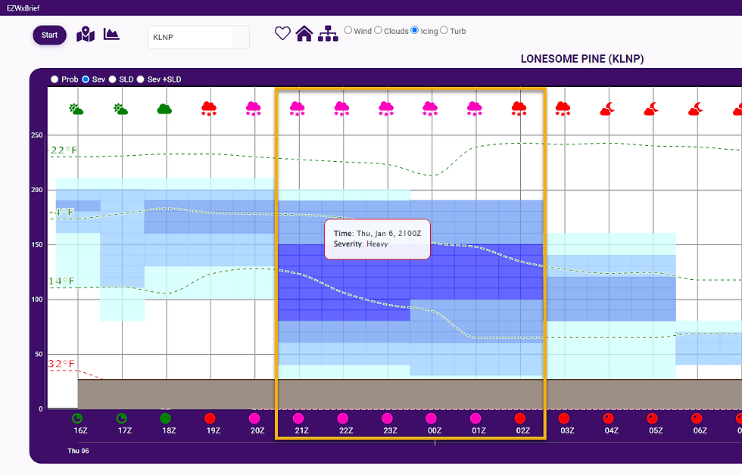Click the magenta circle marker for 20Z
Screen dimensions: 742x475
[254, 418]
